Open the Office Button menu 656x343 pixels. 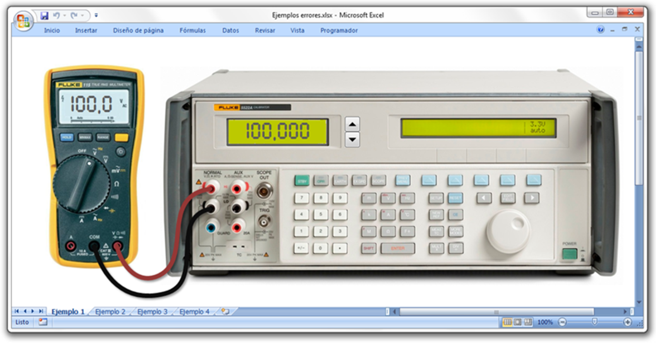point(23,21)
